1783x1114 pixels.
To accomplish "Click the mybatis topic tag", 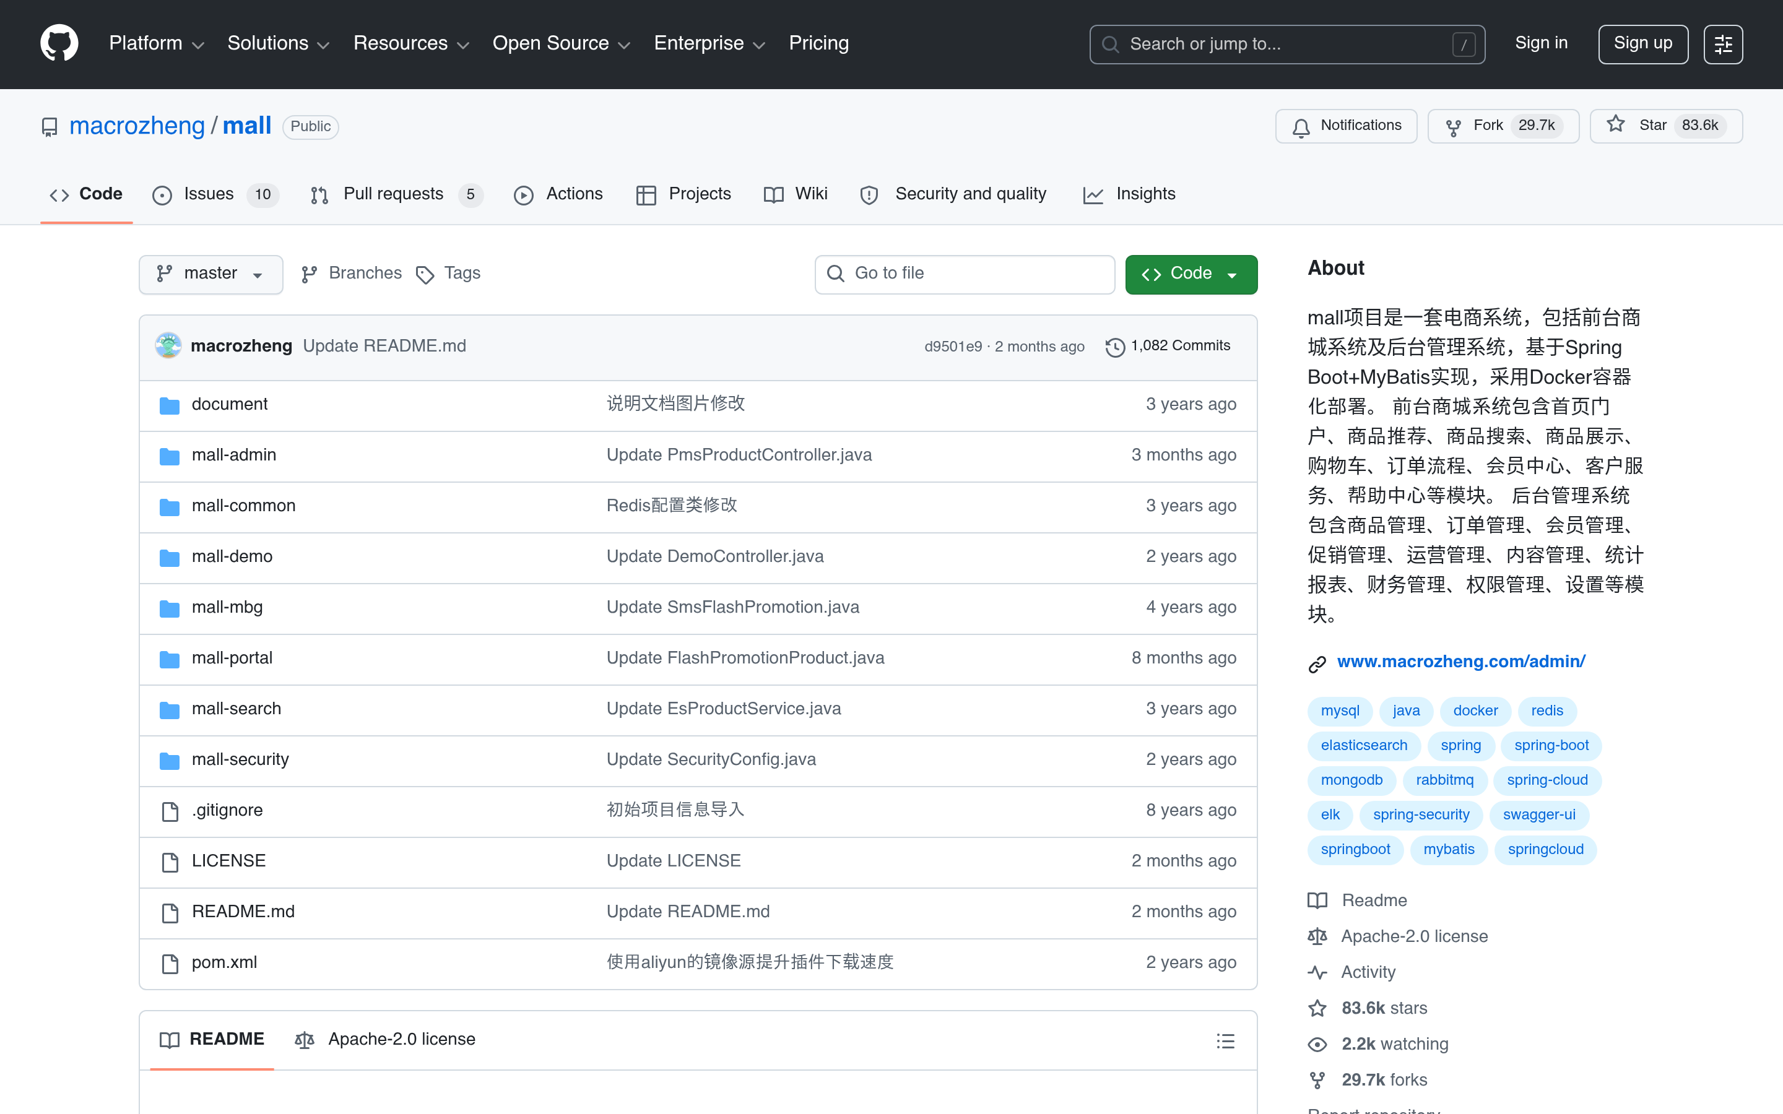I will coord(1449,850).
